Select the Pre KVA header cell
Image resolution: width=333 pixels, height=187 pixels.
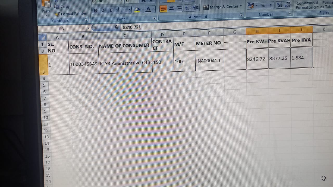[302, 40]
